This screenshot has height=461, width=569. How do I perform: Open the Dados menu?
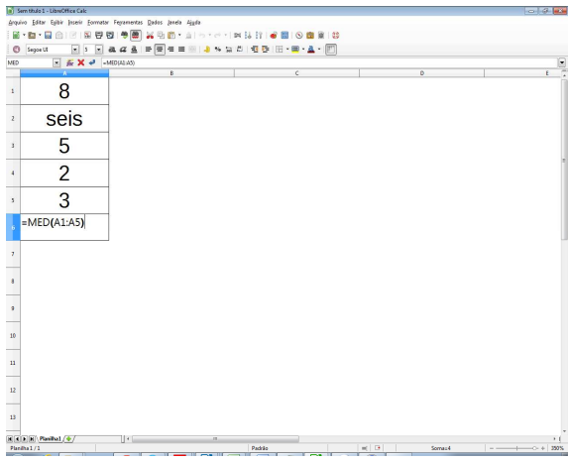coord(155,23)
